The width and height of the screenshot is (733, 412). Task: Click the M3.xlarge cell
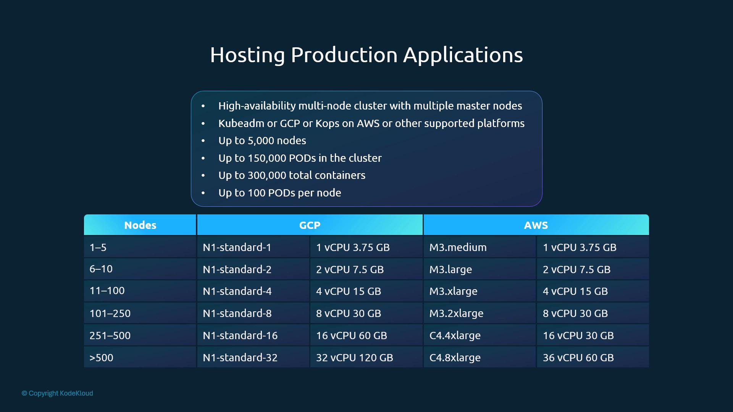tap(480, 291)
